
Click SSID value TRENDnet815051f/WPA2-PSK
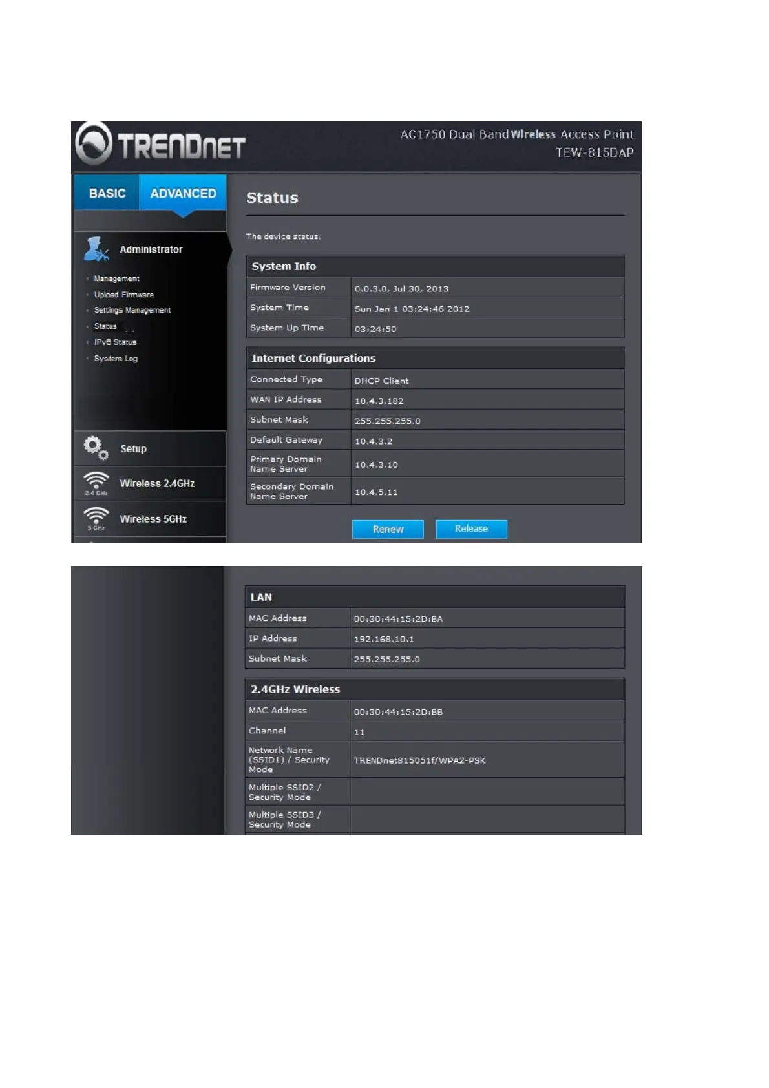point(419,760)
